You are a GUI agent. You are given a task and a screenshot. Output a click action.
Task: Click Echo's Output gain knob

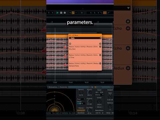pyautogui.click(x=89, y=101)
